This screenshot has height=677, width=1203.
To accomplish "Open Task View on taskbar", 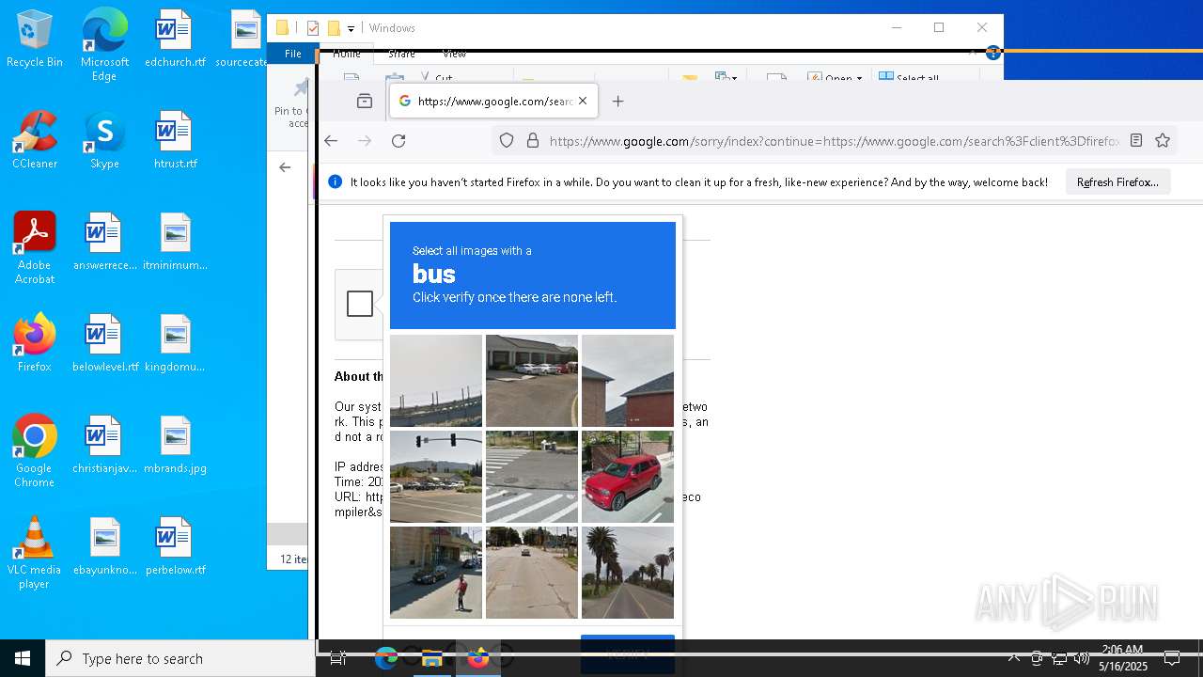I will coord(338,658).
